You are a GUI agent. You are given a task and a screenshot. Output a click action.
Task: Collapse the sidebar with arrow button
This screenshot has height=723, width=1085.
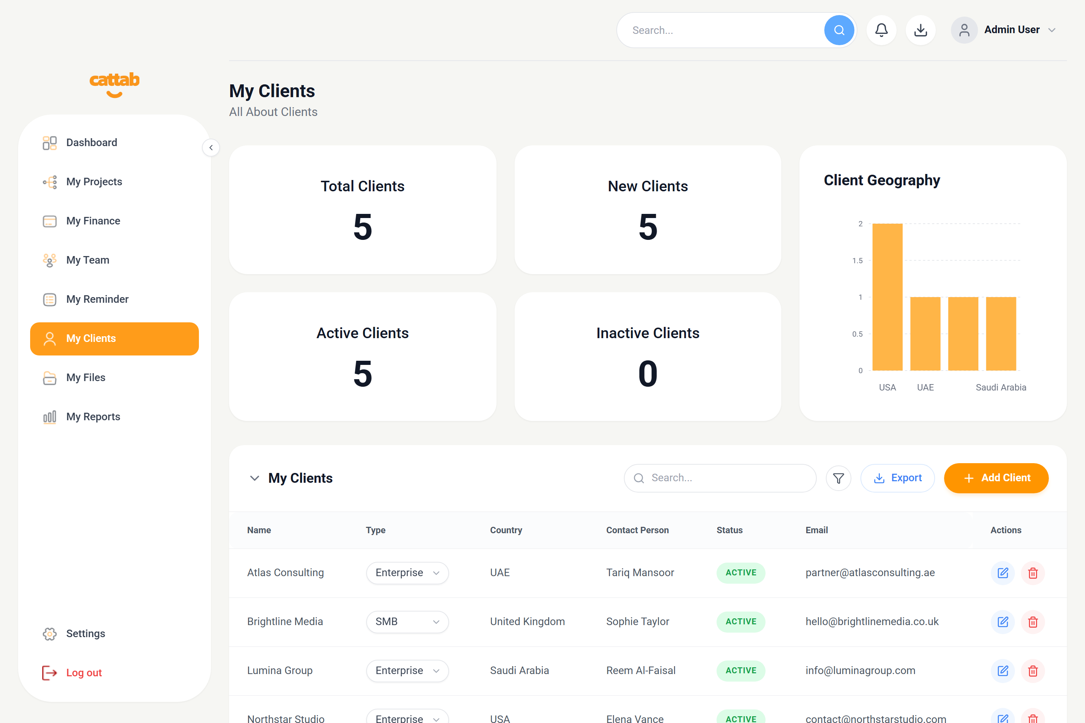tap(211, 148)
